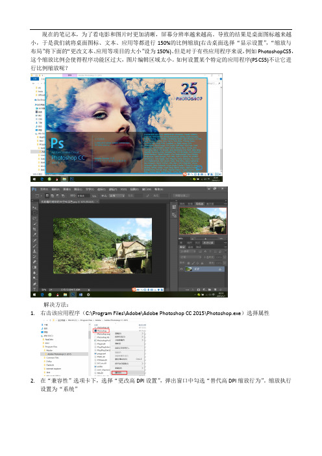This screenshot has height=456, width=322.
Task: Open Word from the Photoshop workspace screenshot taskbar
Action: coord(80,295)
